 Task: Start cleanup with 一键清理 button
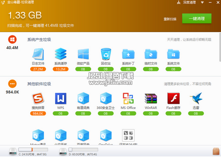coord(197,18)
